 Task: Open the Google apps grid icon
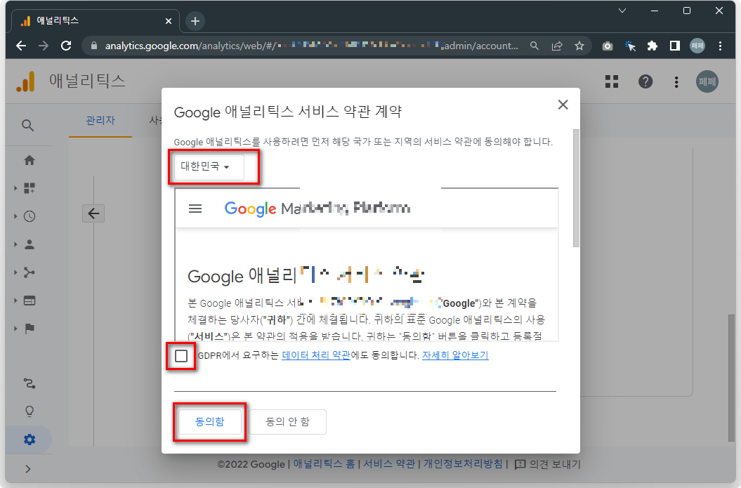click(x=611, y=81)
